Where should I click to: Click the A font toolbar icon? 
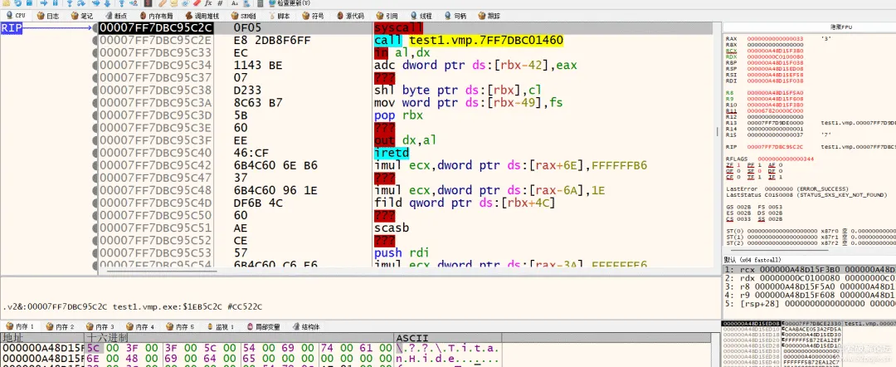point(235,2)
